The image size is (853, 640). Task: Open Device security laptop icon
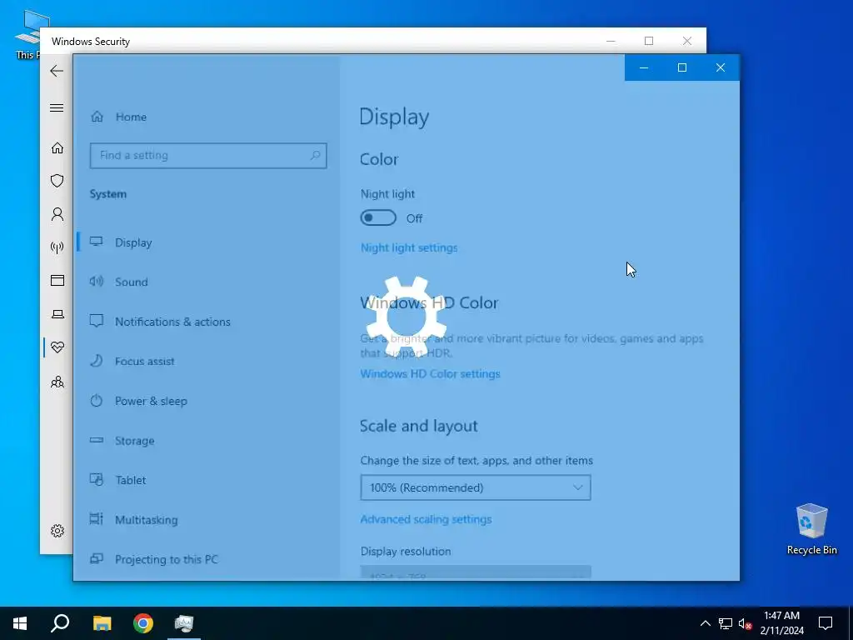click(x=57, y=314)
